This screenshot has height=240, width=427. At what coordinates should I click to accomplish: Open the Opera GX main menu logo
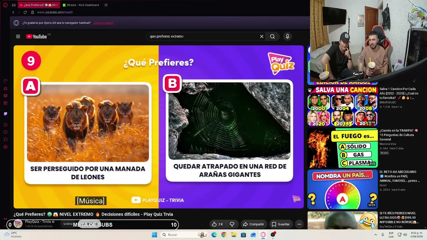click(5, 5)
